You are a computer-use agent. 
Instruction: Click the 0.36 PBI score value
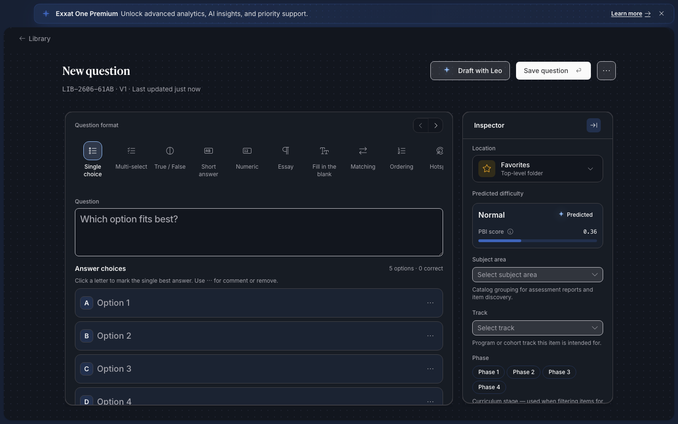click(x=590, y=232)
